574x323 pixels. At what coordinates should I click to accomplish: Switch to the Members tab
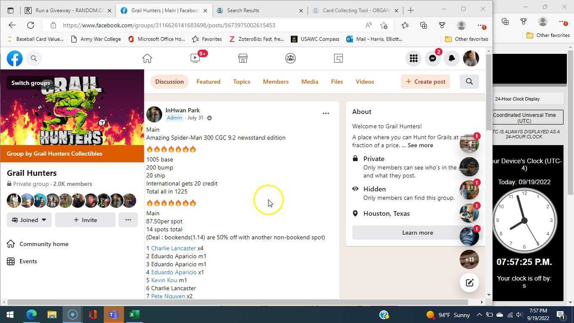[276, 82]
